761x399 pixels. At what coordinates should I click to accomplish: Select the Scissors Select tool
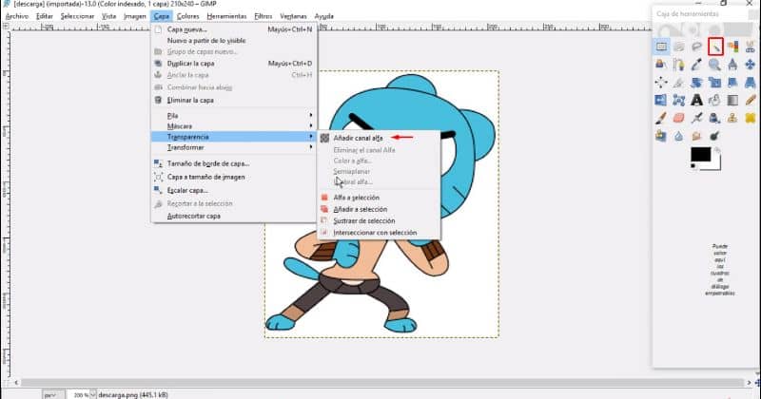[x=751, y=47]
